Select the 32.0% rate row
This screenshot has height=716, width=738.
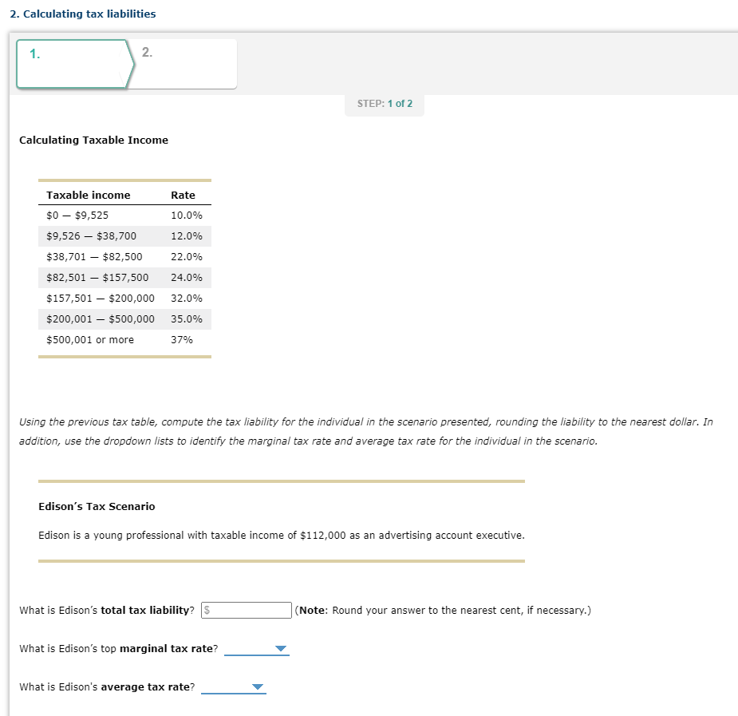point(124,298)
